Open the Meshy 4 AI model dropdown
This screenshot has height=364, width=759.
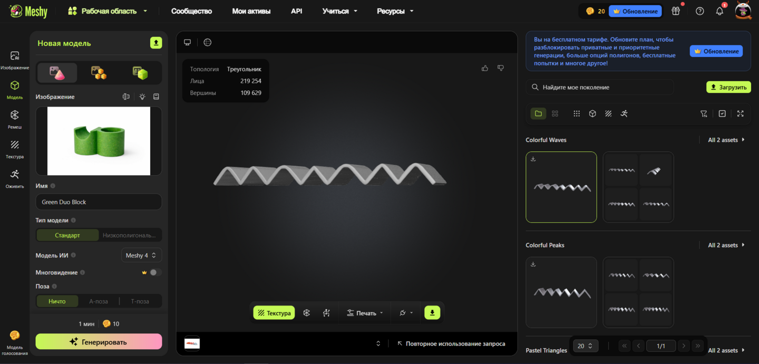pyautogui.click(x=141, y=255)
